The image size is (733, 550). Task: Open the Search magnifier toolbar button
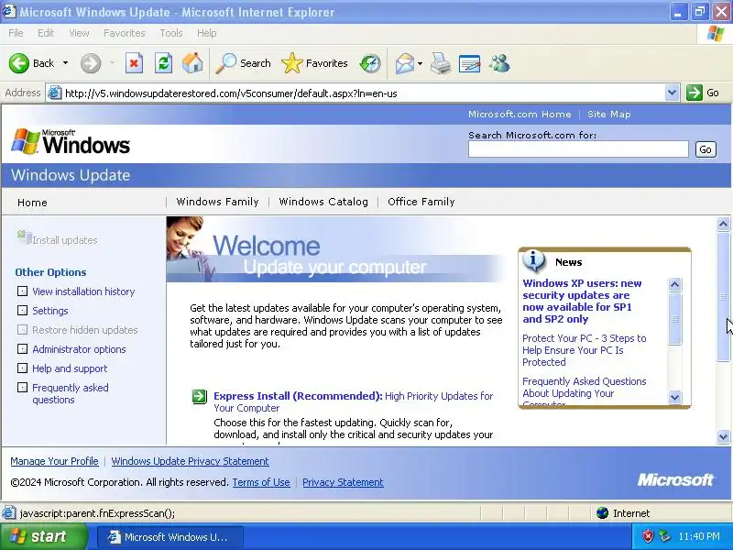(243, 63)
